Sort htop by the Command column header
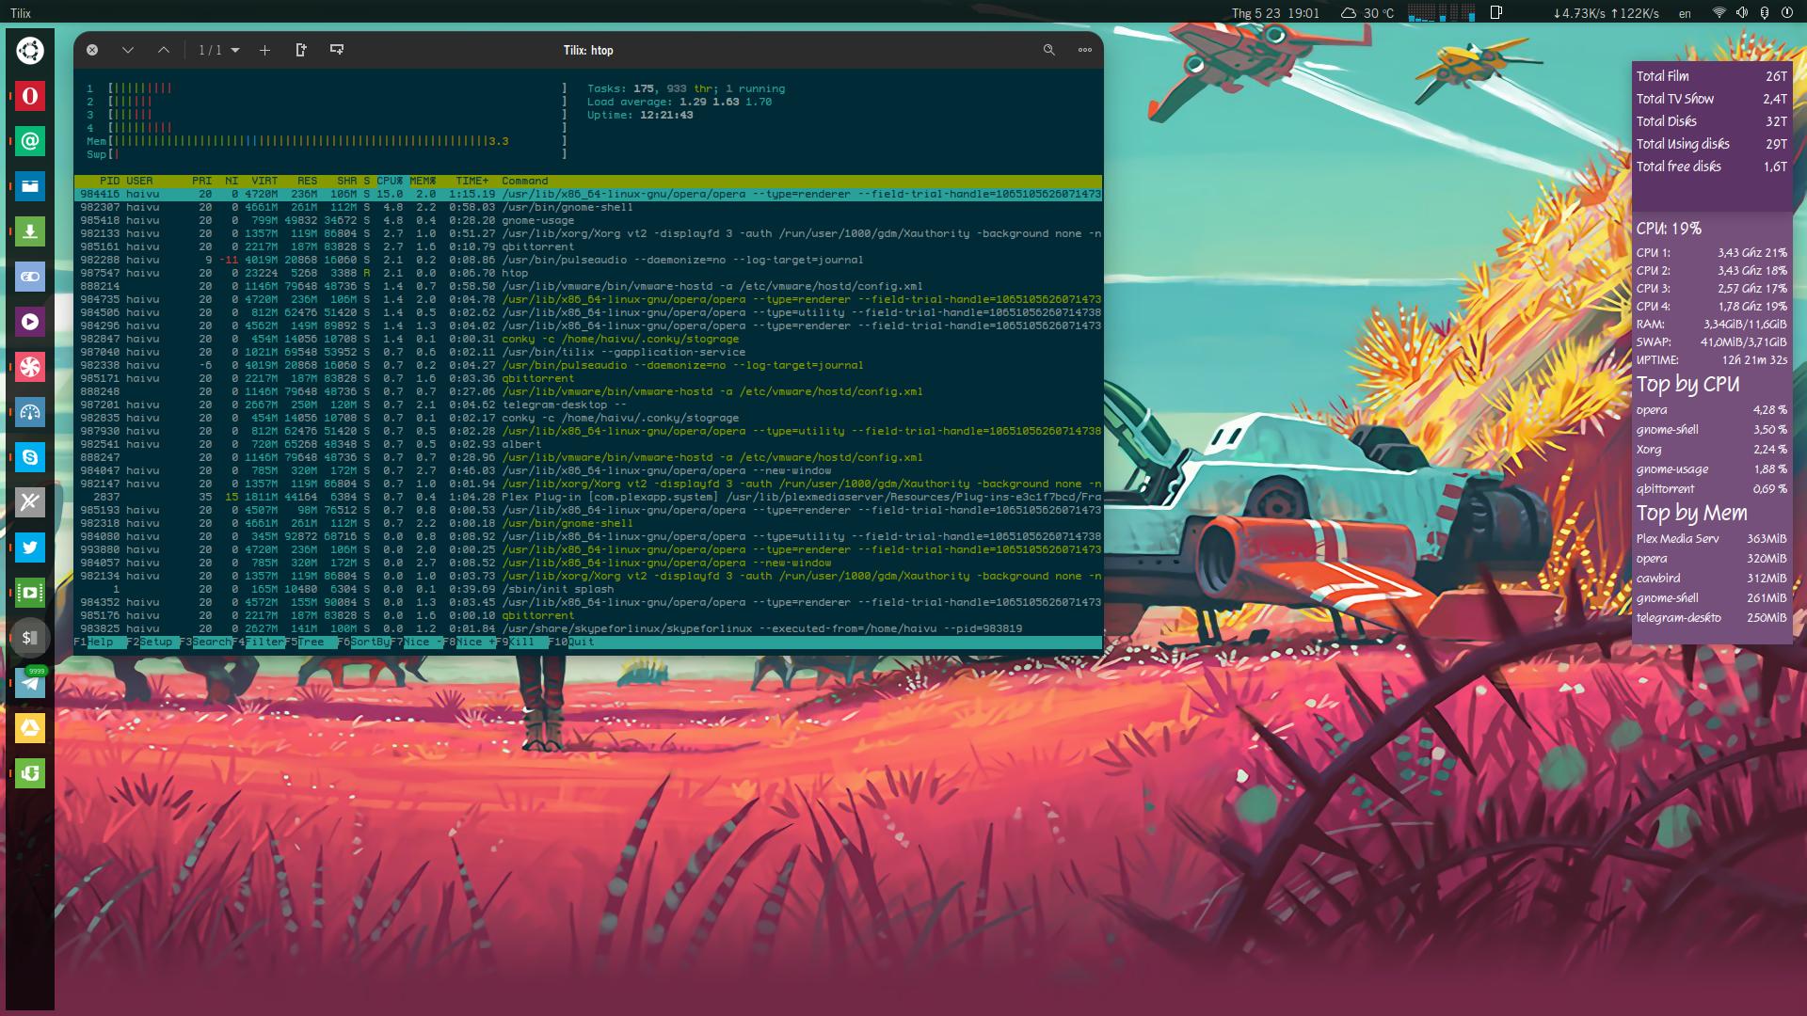This screenshot has width=1807, height=1016. pyautogui.click(x=525, y=181)
